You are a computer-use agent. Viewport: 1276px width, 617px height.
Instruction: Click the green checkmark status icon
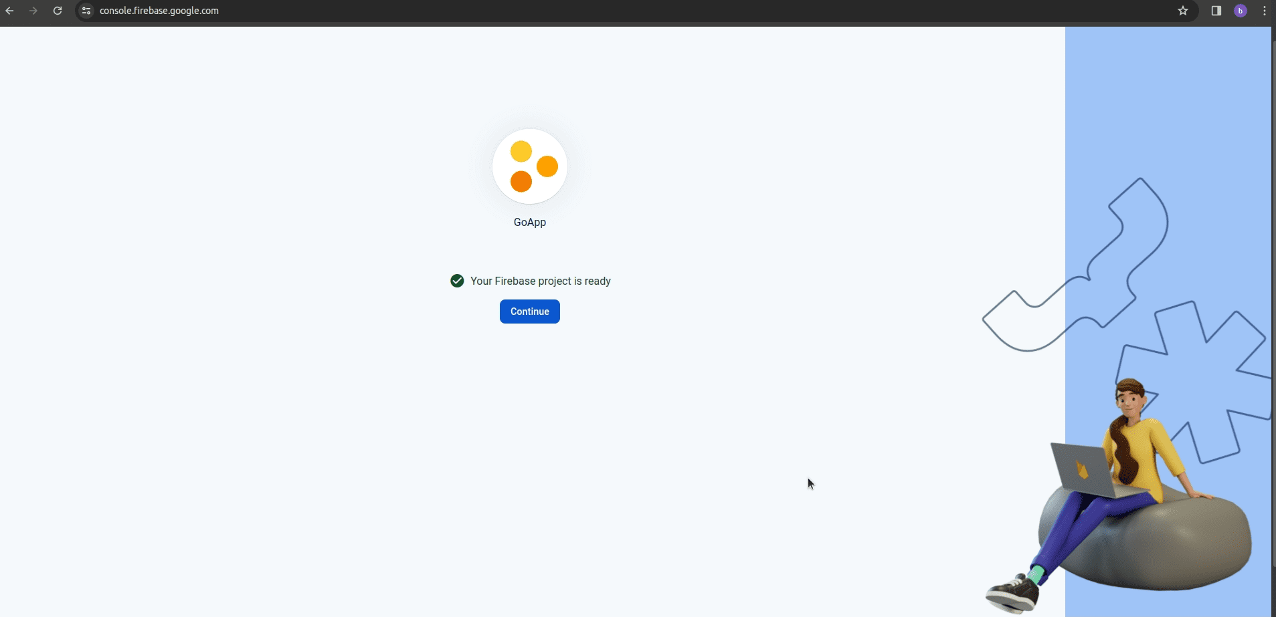tap(457, 281)
